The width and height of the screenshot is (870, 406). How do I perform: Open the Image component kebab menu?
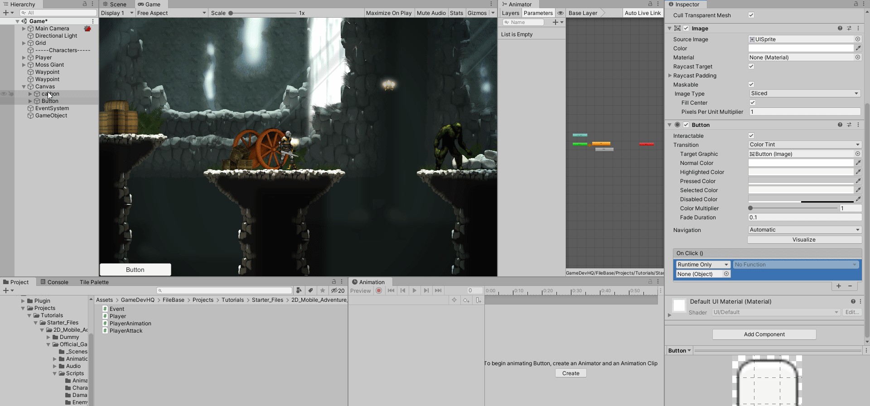tap(858, 28)
